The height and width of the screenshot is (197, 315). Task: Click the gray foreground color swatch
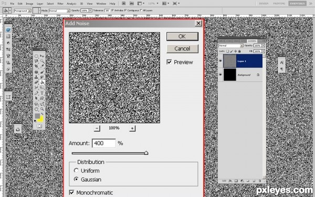point(37,116)
